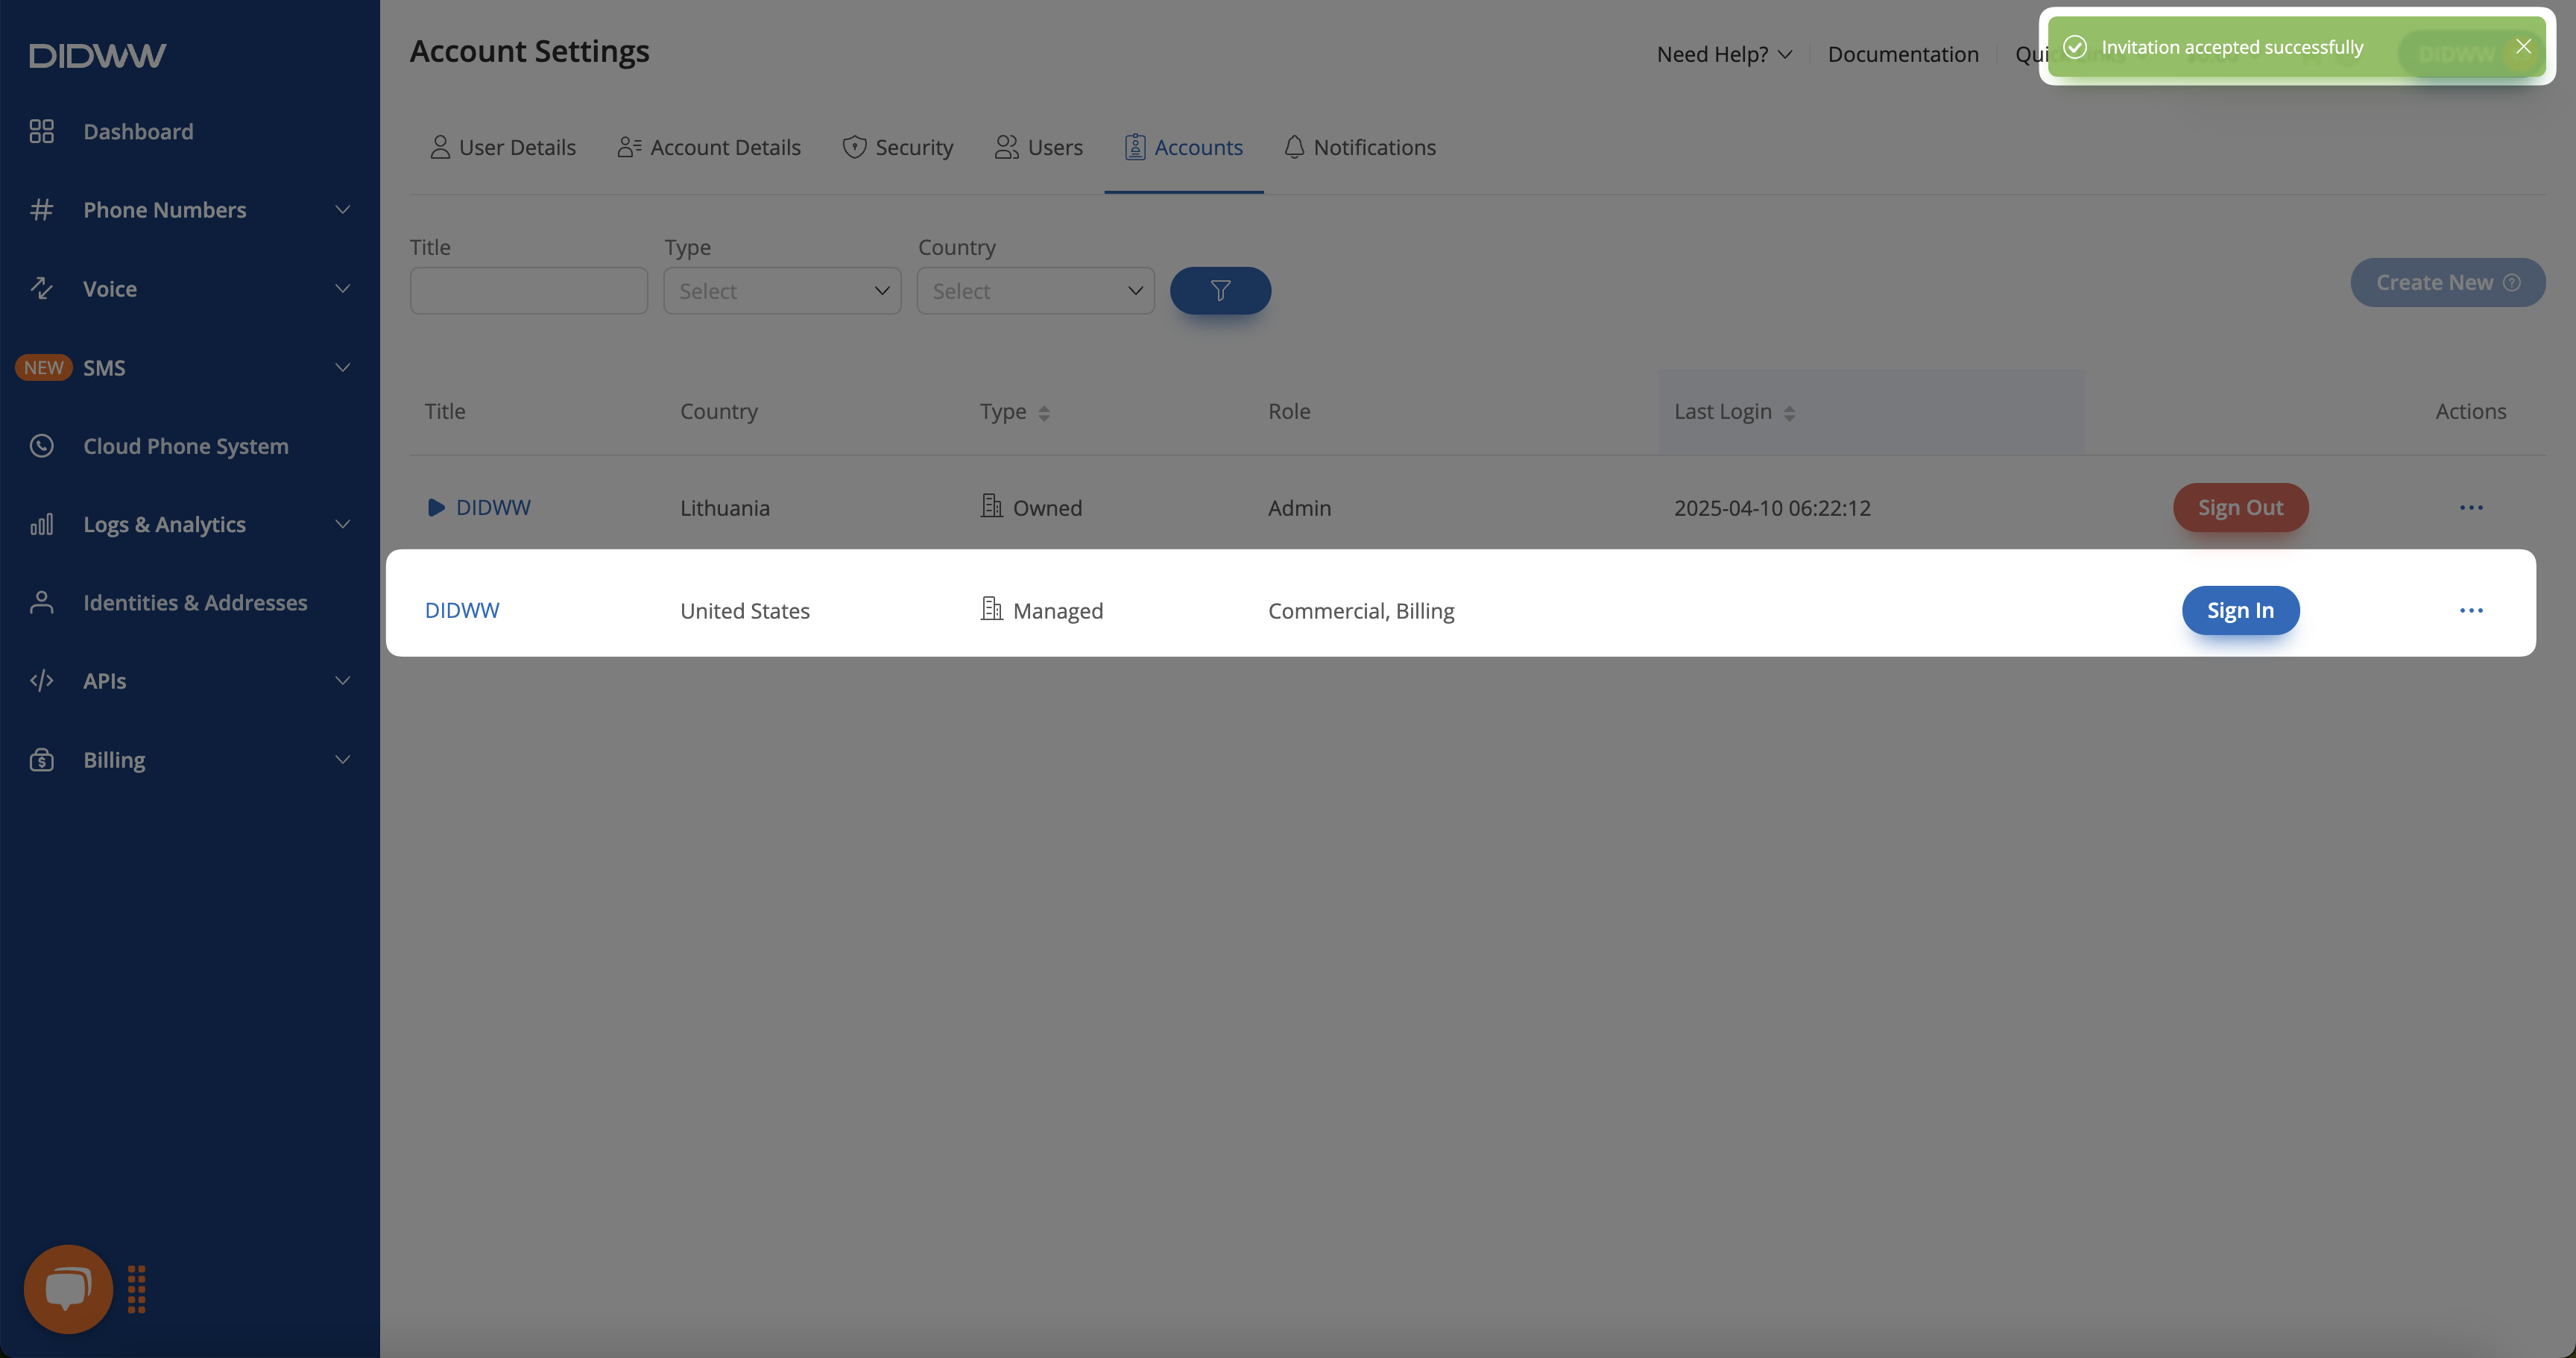Click the '2025-04-10 06:22:12' last login cell

click(1772, 508)
